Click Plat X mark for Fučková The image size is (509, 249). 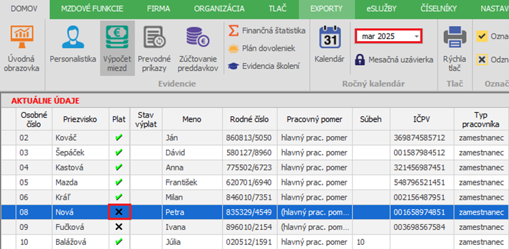pyautogui.click(x=119, y=227)
